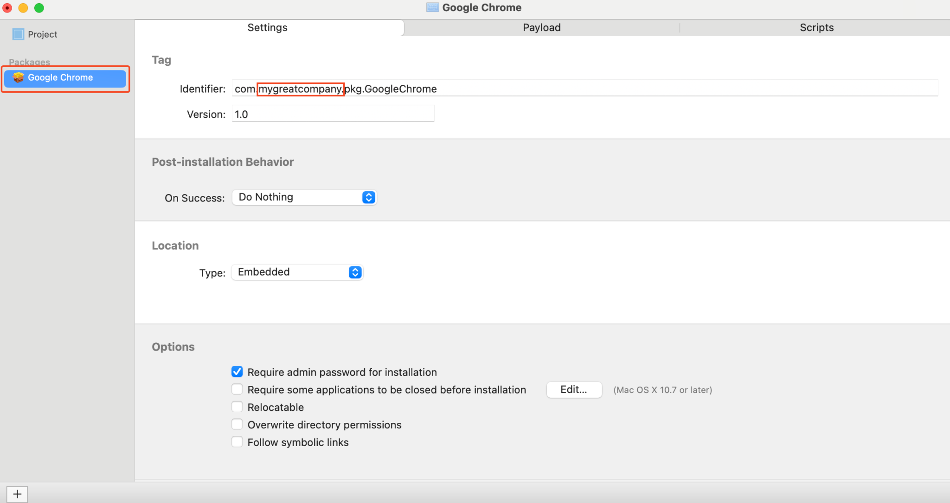This screenshot has width=950, height=503.
Task: Open the On Success dropdown
Action: (304, 197)
